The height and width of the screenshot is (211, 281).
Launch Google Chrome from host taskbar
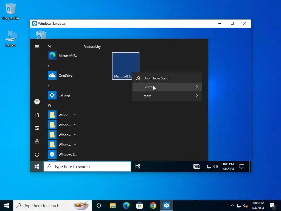(x=153, y=206)
